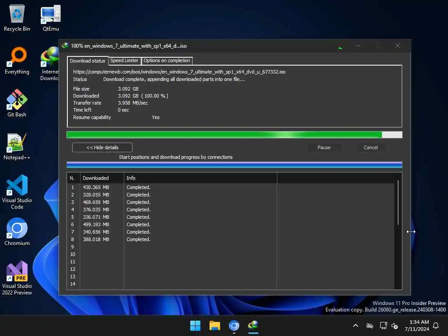Click the IDM taskbar icon
Viewport: 448px width, 336px height.
[253, 325]
